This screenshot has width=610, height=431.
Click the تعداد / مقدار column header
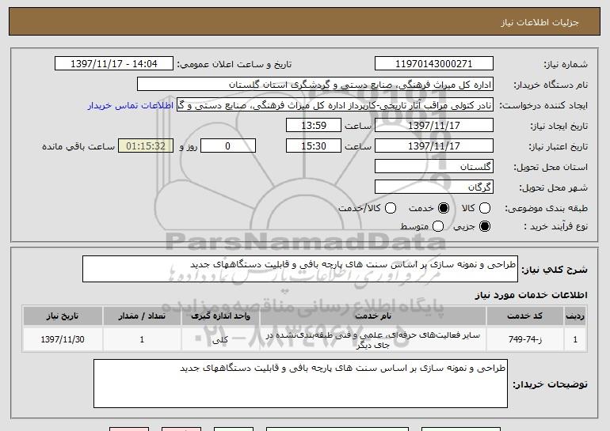(x=142, y=316)
